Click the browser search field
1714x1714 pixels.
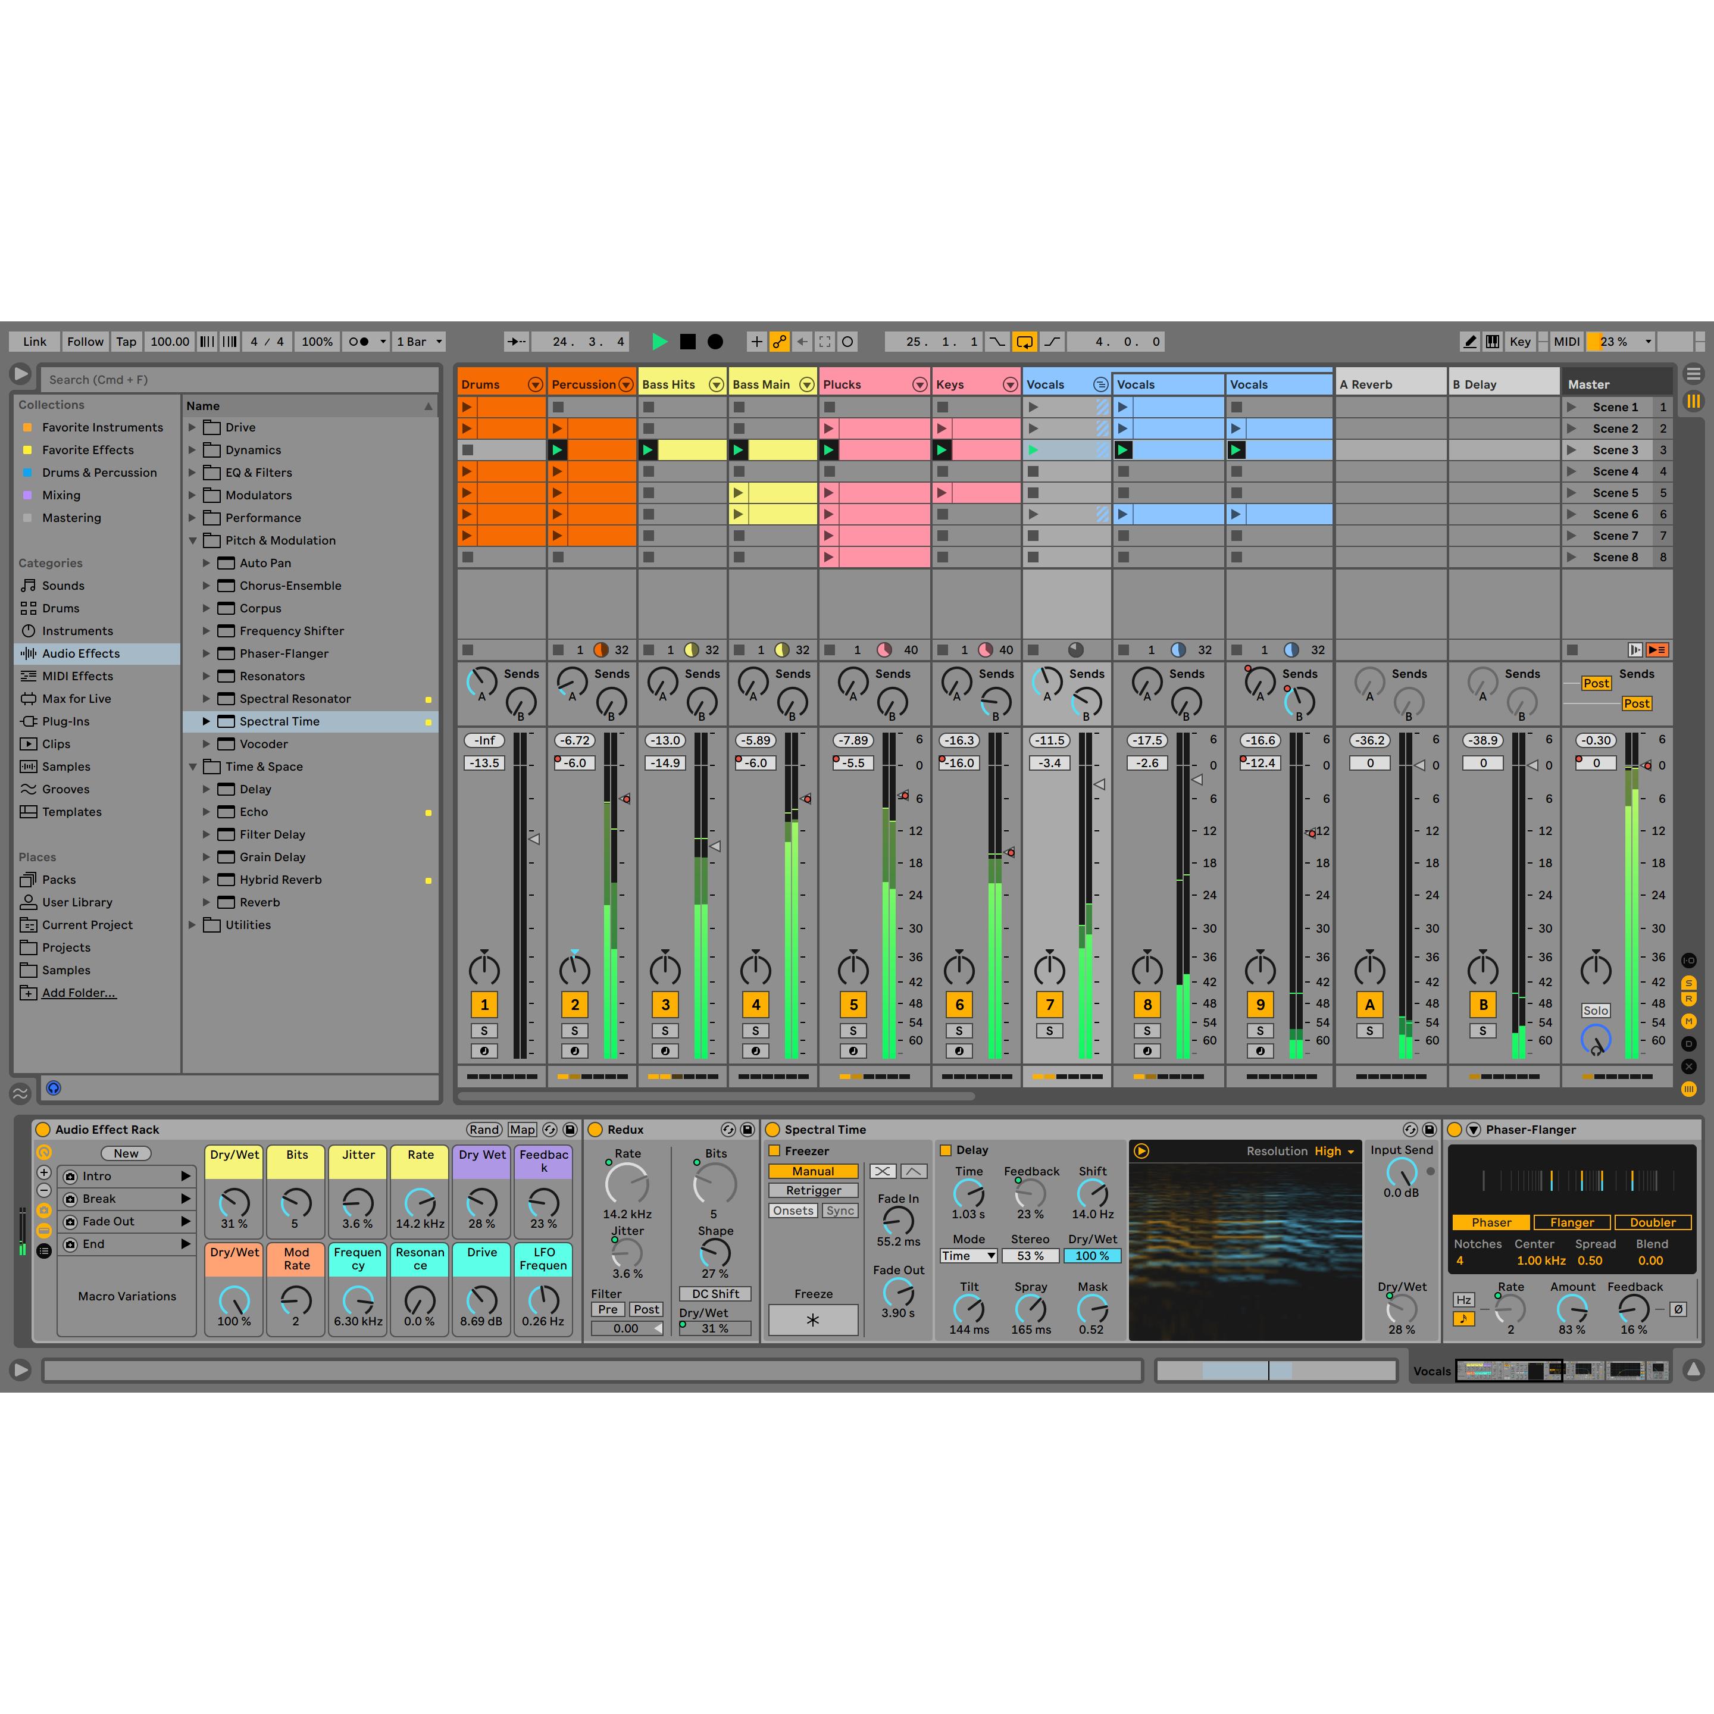point(239,380)
